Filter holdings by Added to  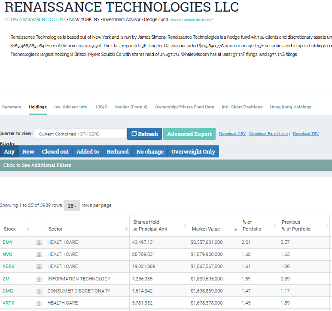click(88, 151)
